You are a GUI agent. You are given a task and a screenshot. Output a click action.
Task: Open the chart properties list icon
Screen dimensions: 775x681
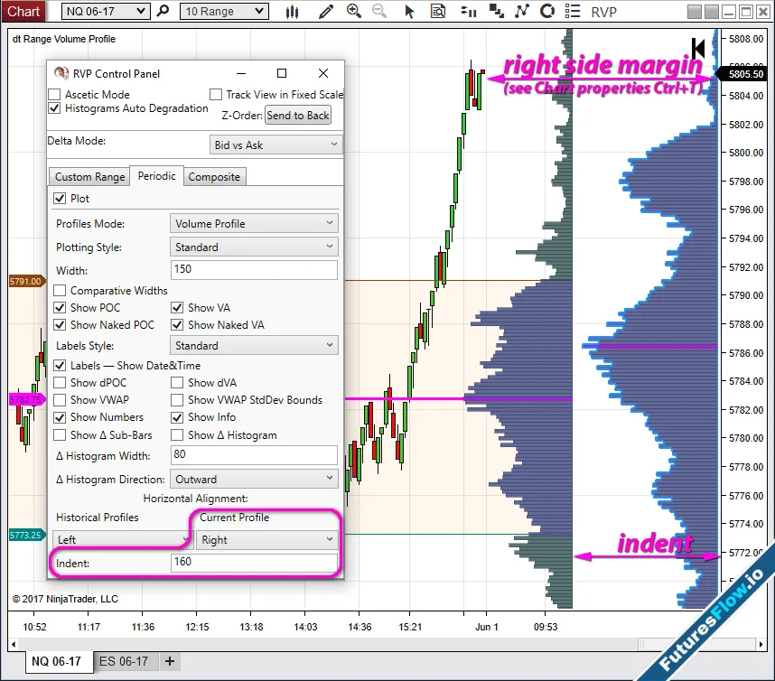pos(573,11)
